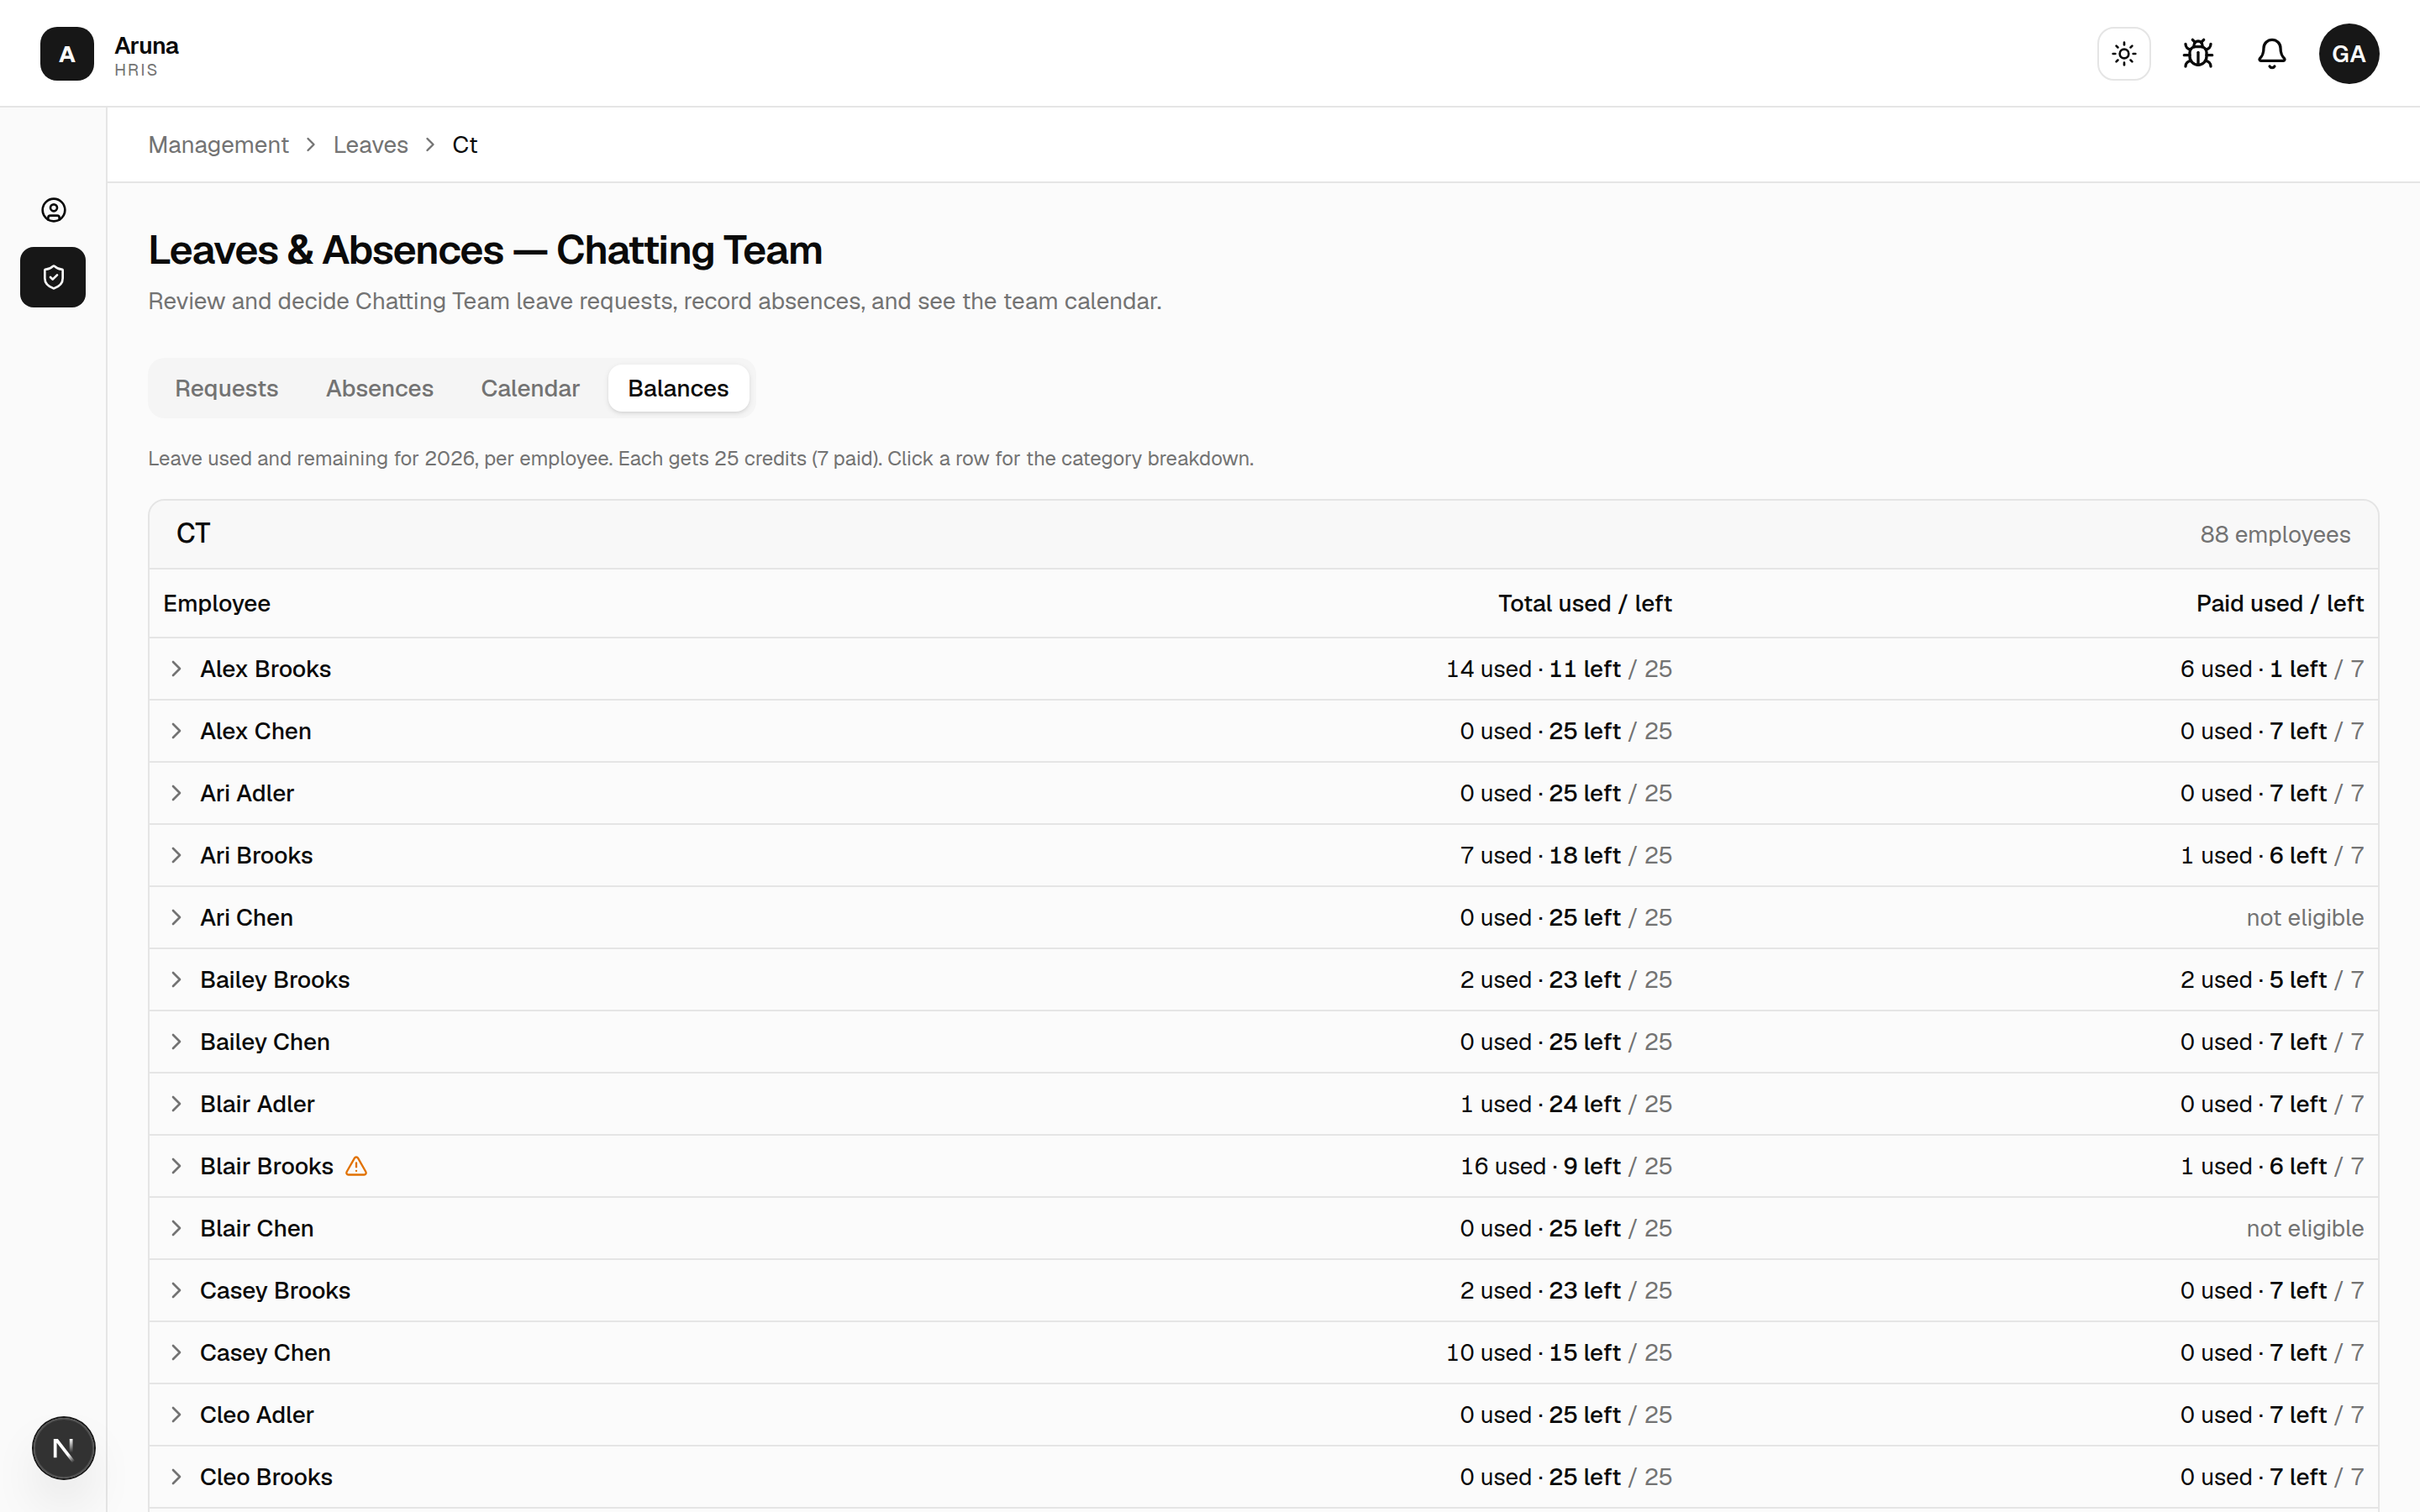Click Blair Chen's 'not eligible' cell
The width and height of the screenshot is (2420, 1512).
coord(2305,1228)
